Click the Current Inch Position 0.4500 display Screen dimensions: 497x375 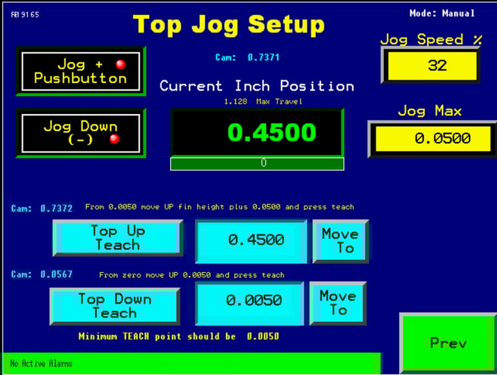pyautogui.click(x=257, y=132)
